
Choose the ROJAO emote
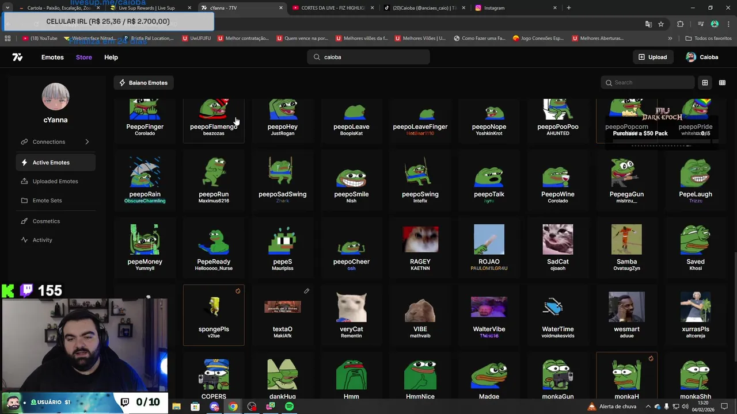point(489,247)
